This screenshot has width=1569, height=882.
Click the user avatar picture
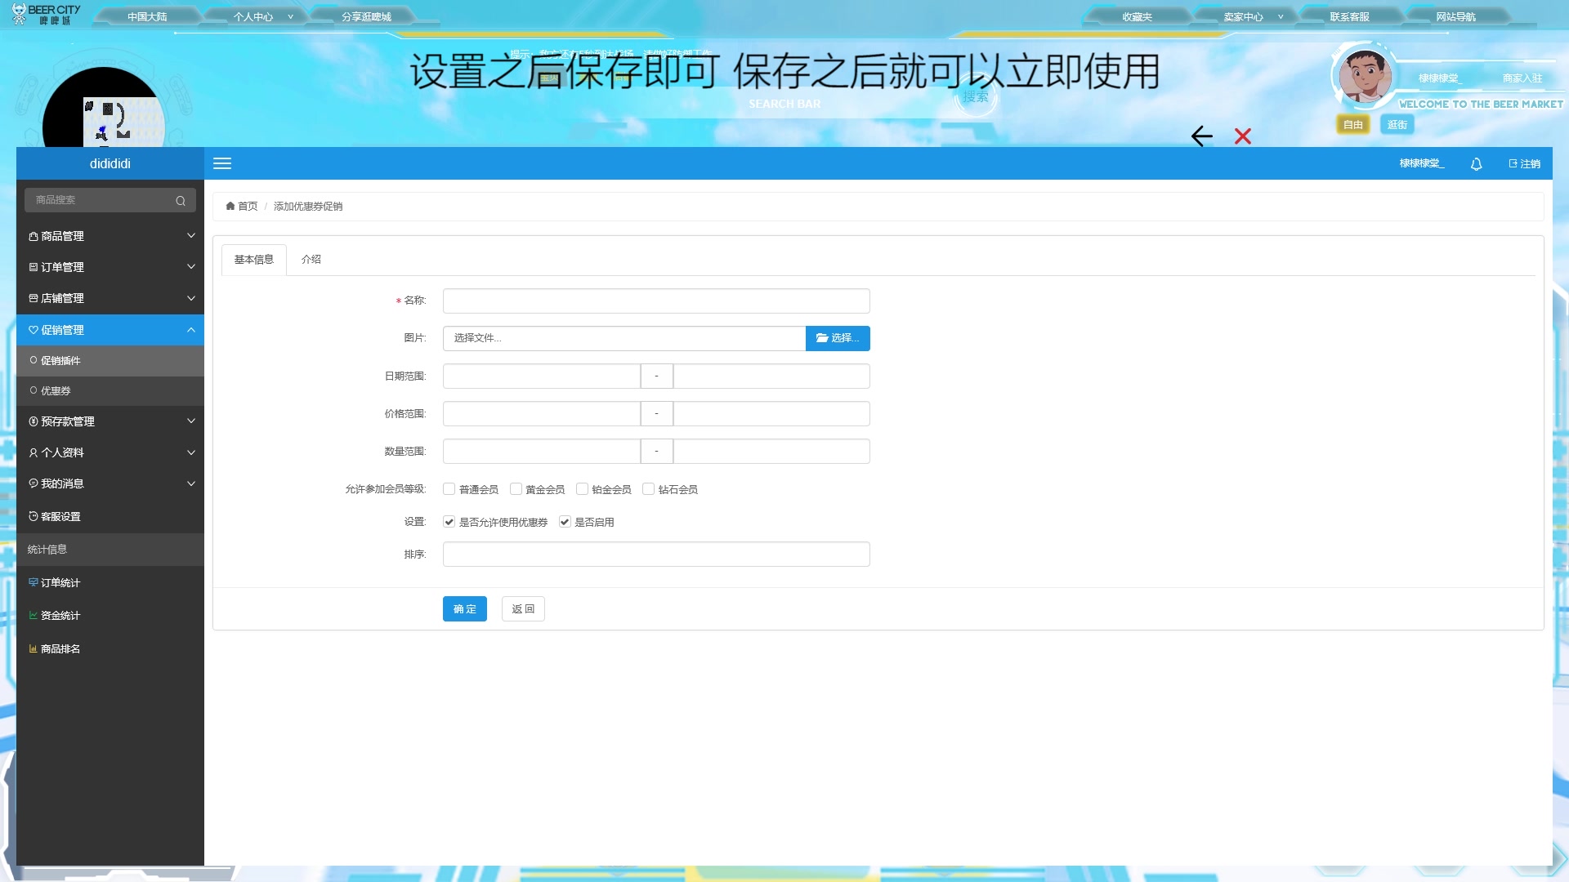1365,76
